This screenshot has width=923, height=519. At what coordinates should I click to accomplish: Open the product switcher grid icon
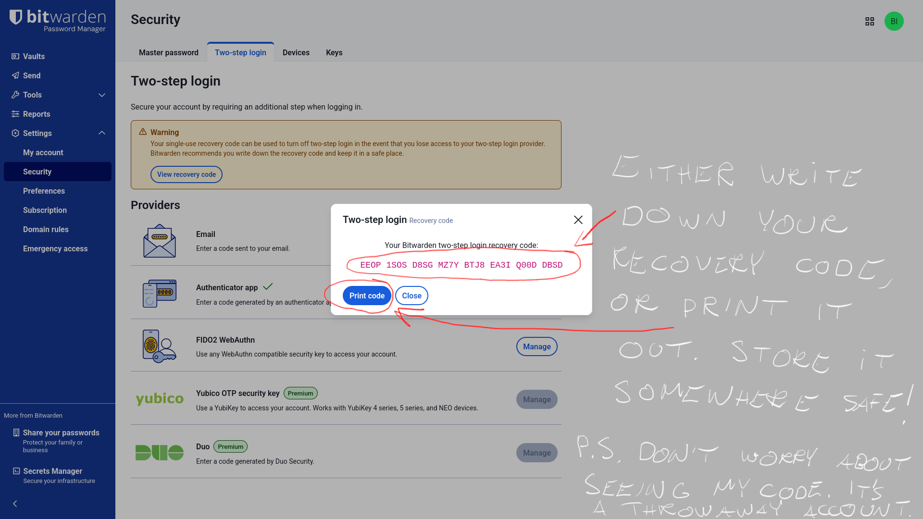tap(870, 22)
